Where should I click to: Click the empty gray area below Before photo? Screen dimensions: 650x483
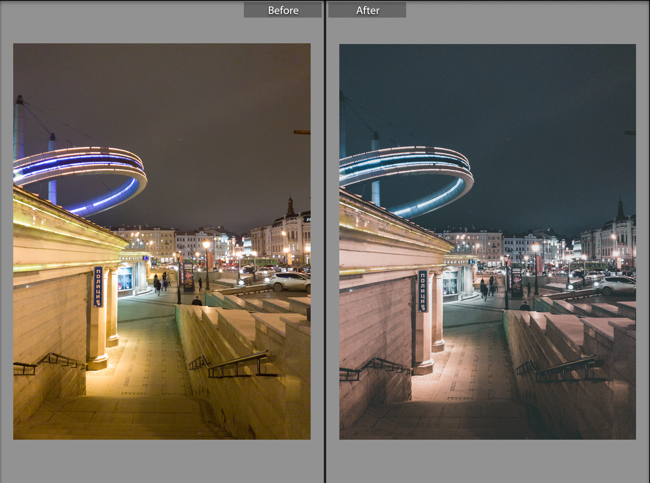pyautogui.click(x=162, y=462)
